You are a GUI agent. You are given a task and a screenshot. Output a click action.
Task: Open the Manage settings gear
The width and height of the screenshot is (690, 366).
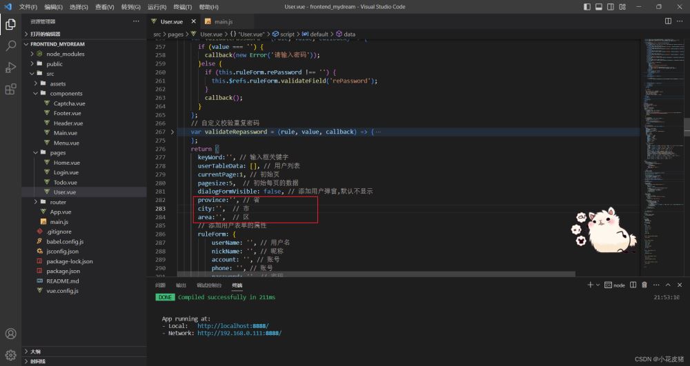10,356
